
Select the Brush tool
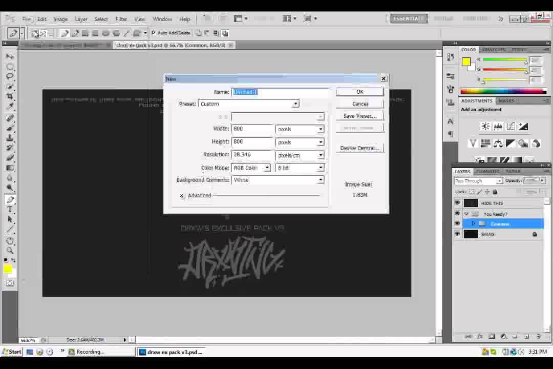click(x=10, y=128)
